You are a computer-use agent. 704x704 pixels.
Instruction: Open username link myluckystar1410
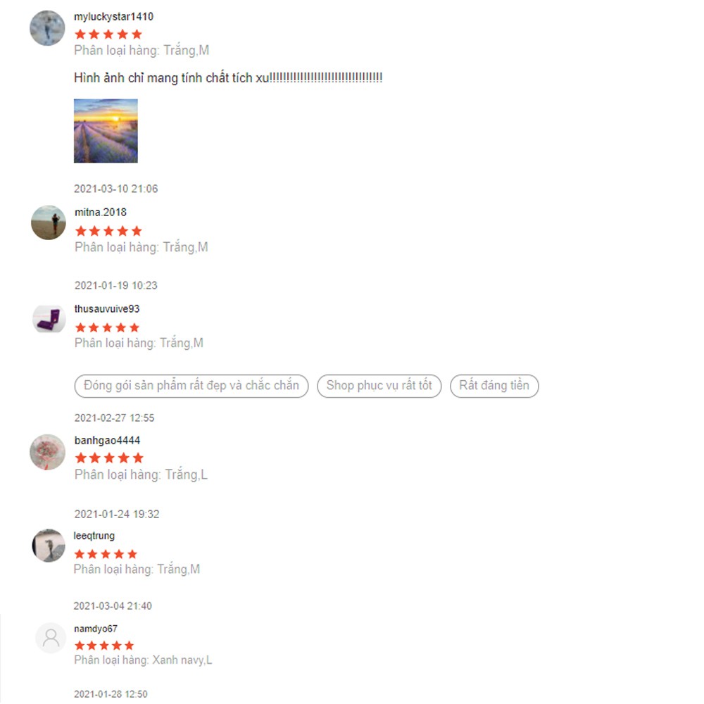pyautogui.click(x=113, y=17)
